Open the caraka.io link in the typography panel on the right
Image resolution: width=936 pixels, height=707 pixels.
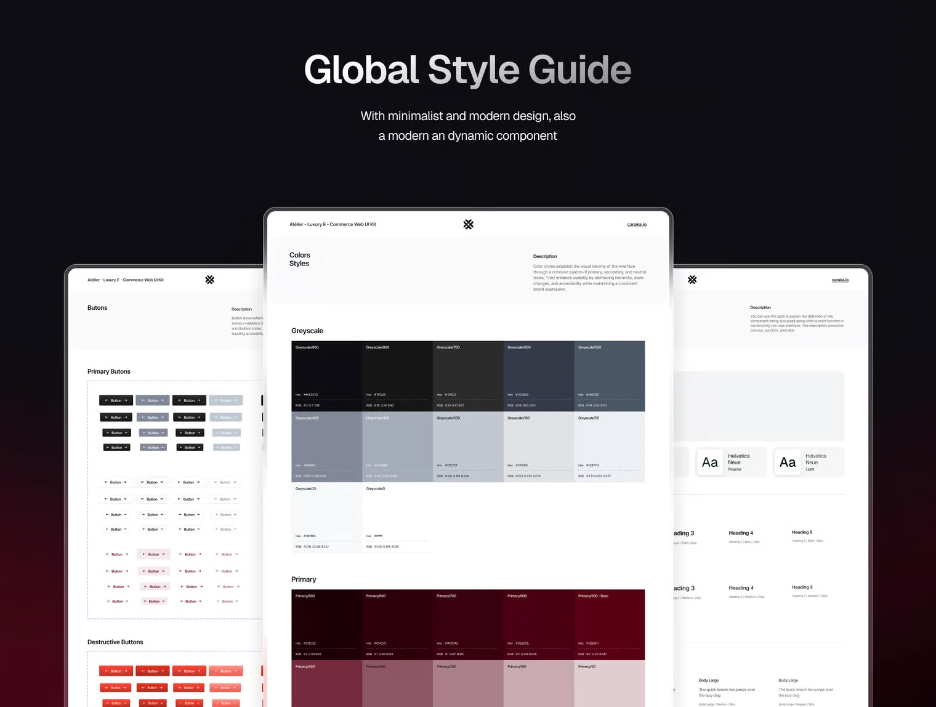point(840,280)
